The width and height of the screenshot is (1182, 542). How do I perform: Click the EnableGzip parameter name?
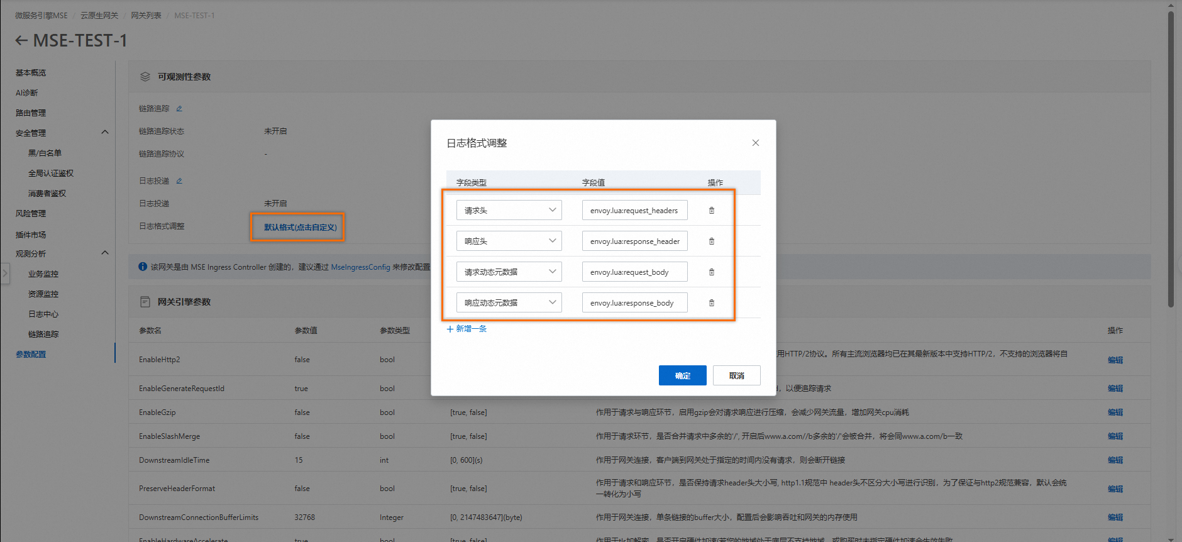point(157,412)
